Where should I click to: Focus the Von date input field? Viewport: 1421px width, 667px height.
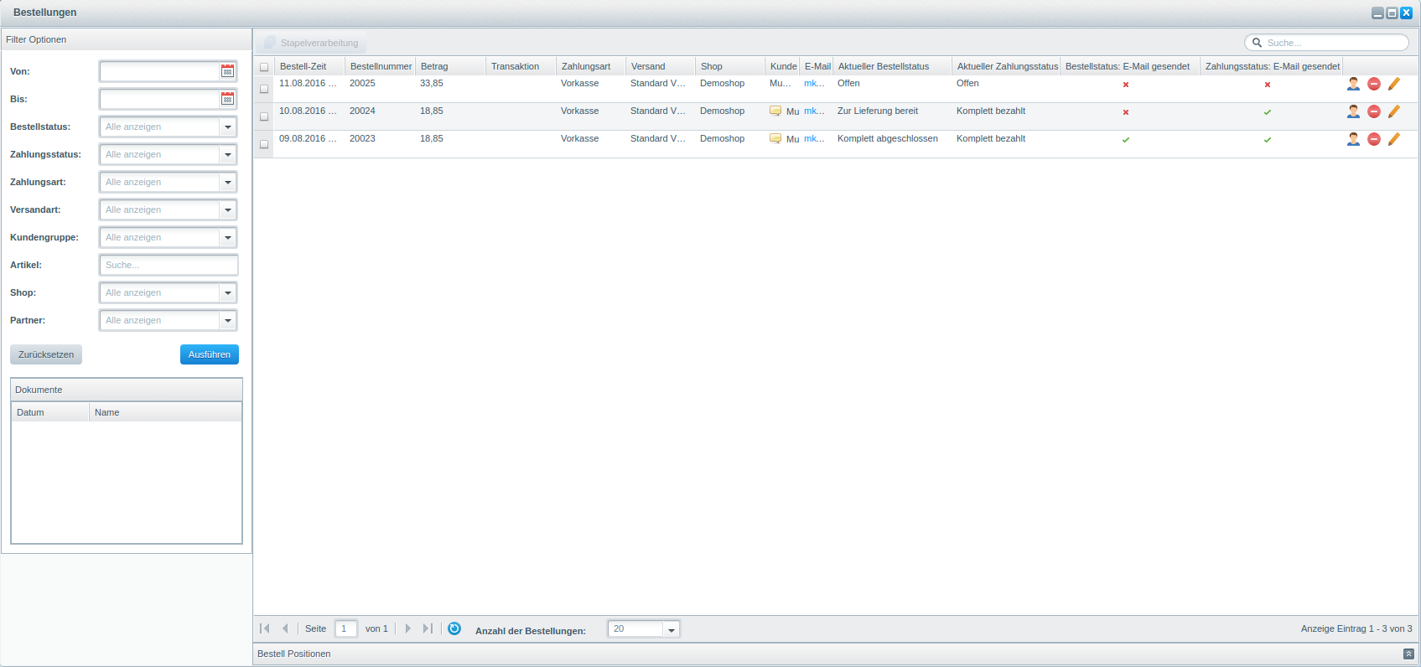159,71
